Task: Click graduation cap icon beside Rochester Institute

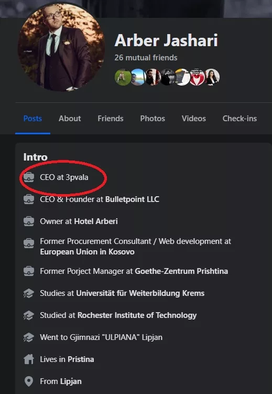Action: [x=29, y=315]
